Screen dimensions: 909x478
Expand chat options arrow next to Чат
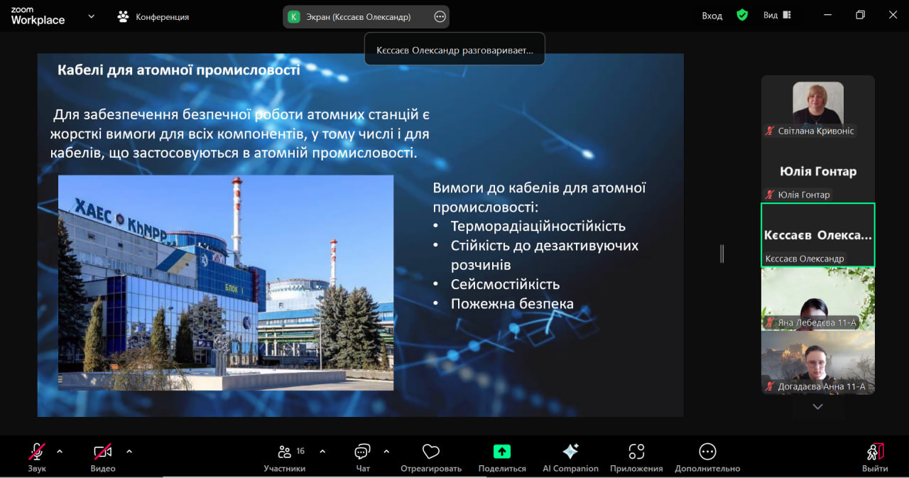(386, 451)
